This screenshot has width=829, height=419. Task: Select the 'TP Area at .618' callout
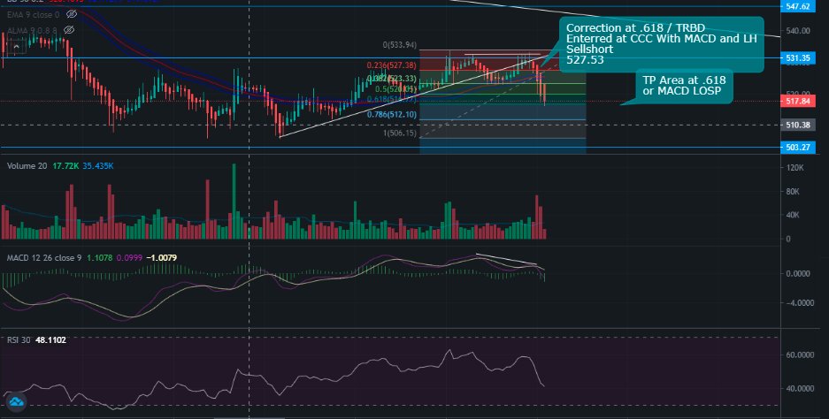coord(684,86)
